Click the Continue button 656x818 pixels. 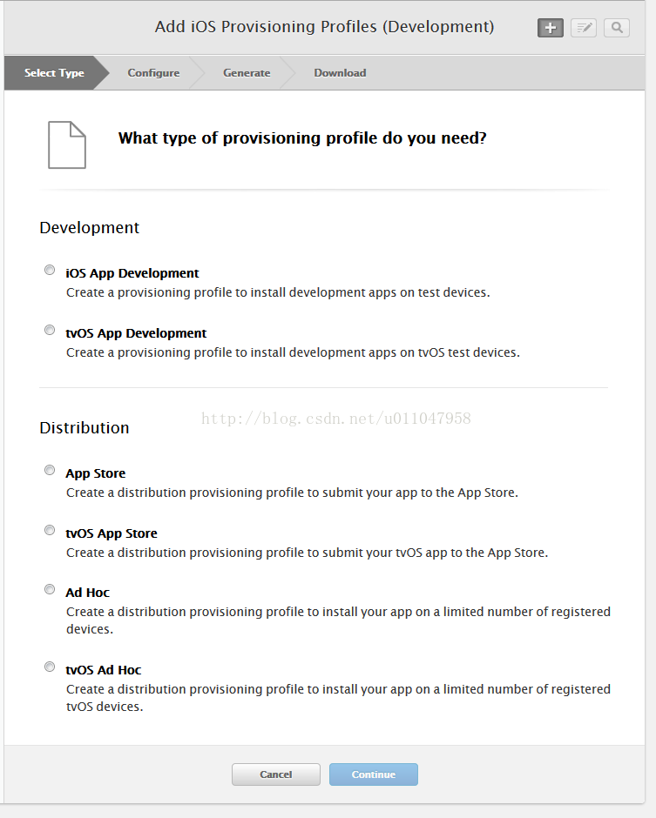pos(374,774)
